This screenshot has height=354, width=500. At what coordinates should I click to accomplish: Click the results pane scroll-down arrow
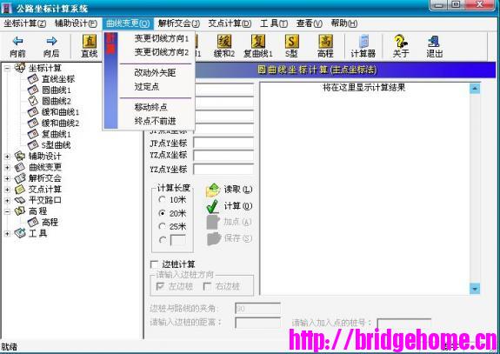point(475,289)
